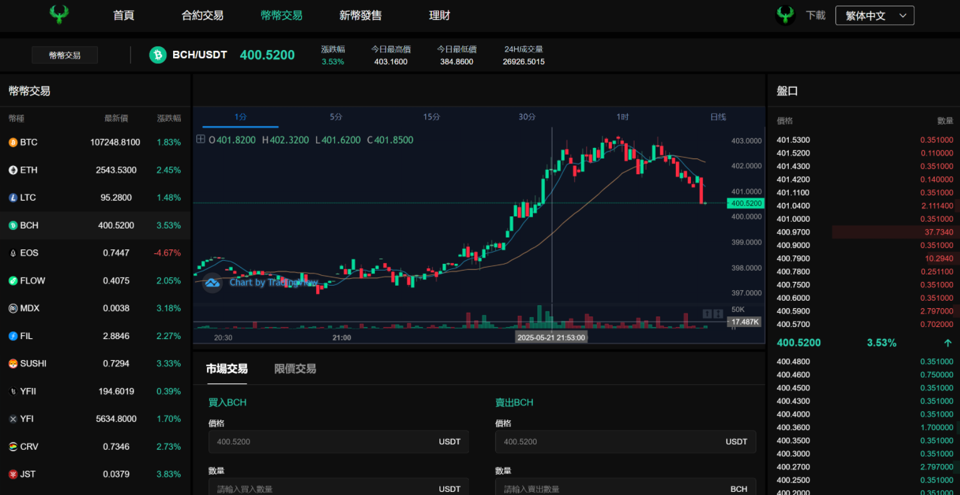Click the green up arrow beside 3.53% in order book

pyautogui.click(x=947, y=343)
